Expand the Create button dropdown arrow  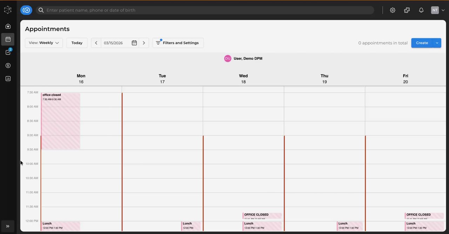pyautogui.click(x=437, y=43)
